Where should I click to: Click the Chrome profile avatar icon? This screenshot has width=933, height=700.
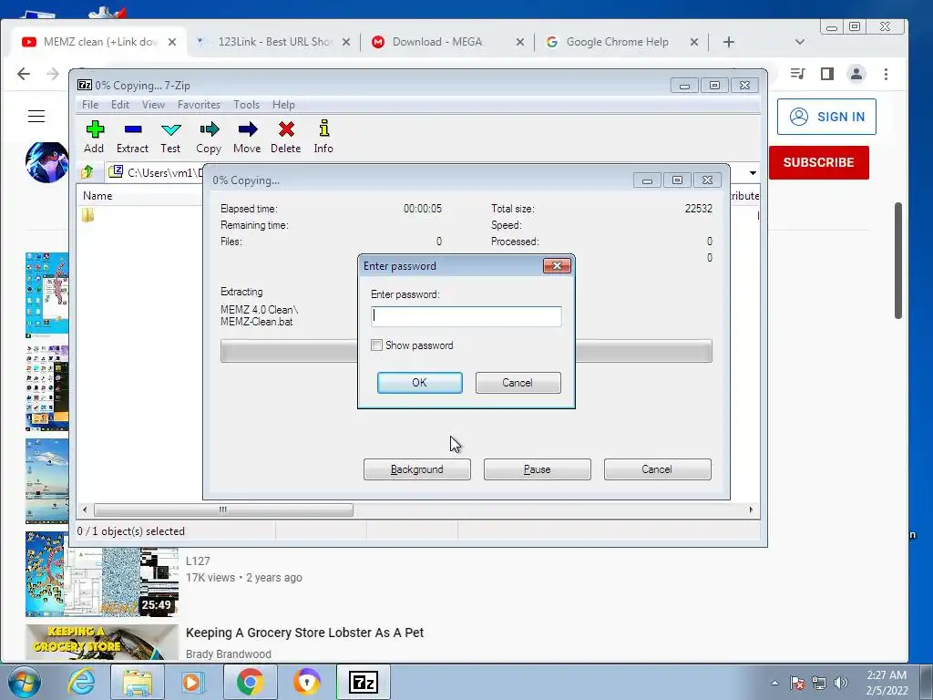tap(856, 74)
